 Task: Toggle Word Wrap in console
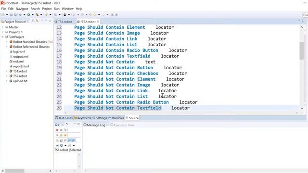pos(65,140)
